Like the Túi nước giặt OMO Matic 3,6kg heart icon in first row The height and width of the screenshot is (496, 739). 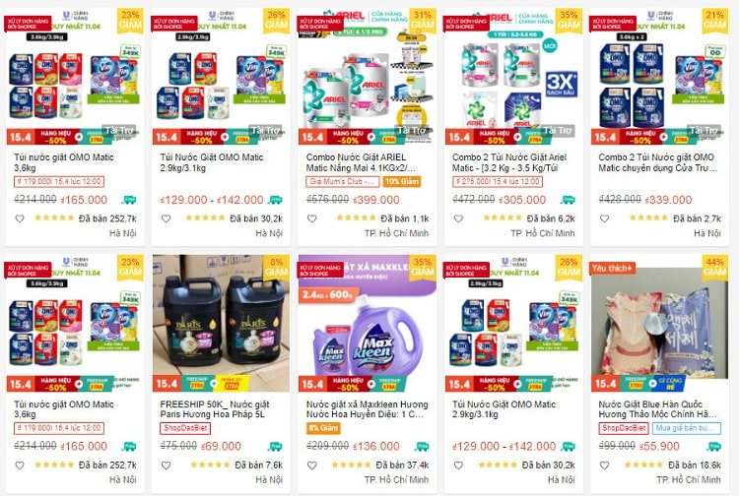[x=20, y=218]
